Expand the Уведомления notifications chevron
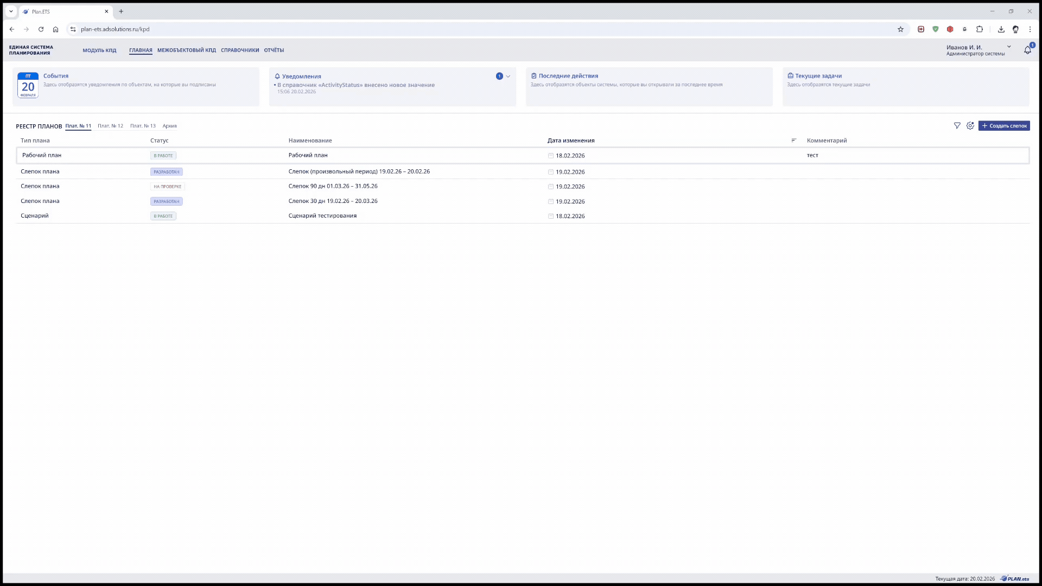This screenshot has height=586, width=1042. [508, 77]
